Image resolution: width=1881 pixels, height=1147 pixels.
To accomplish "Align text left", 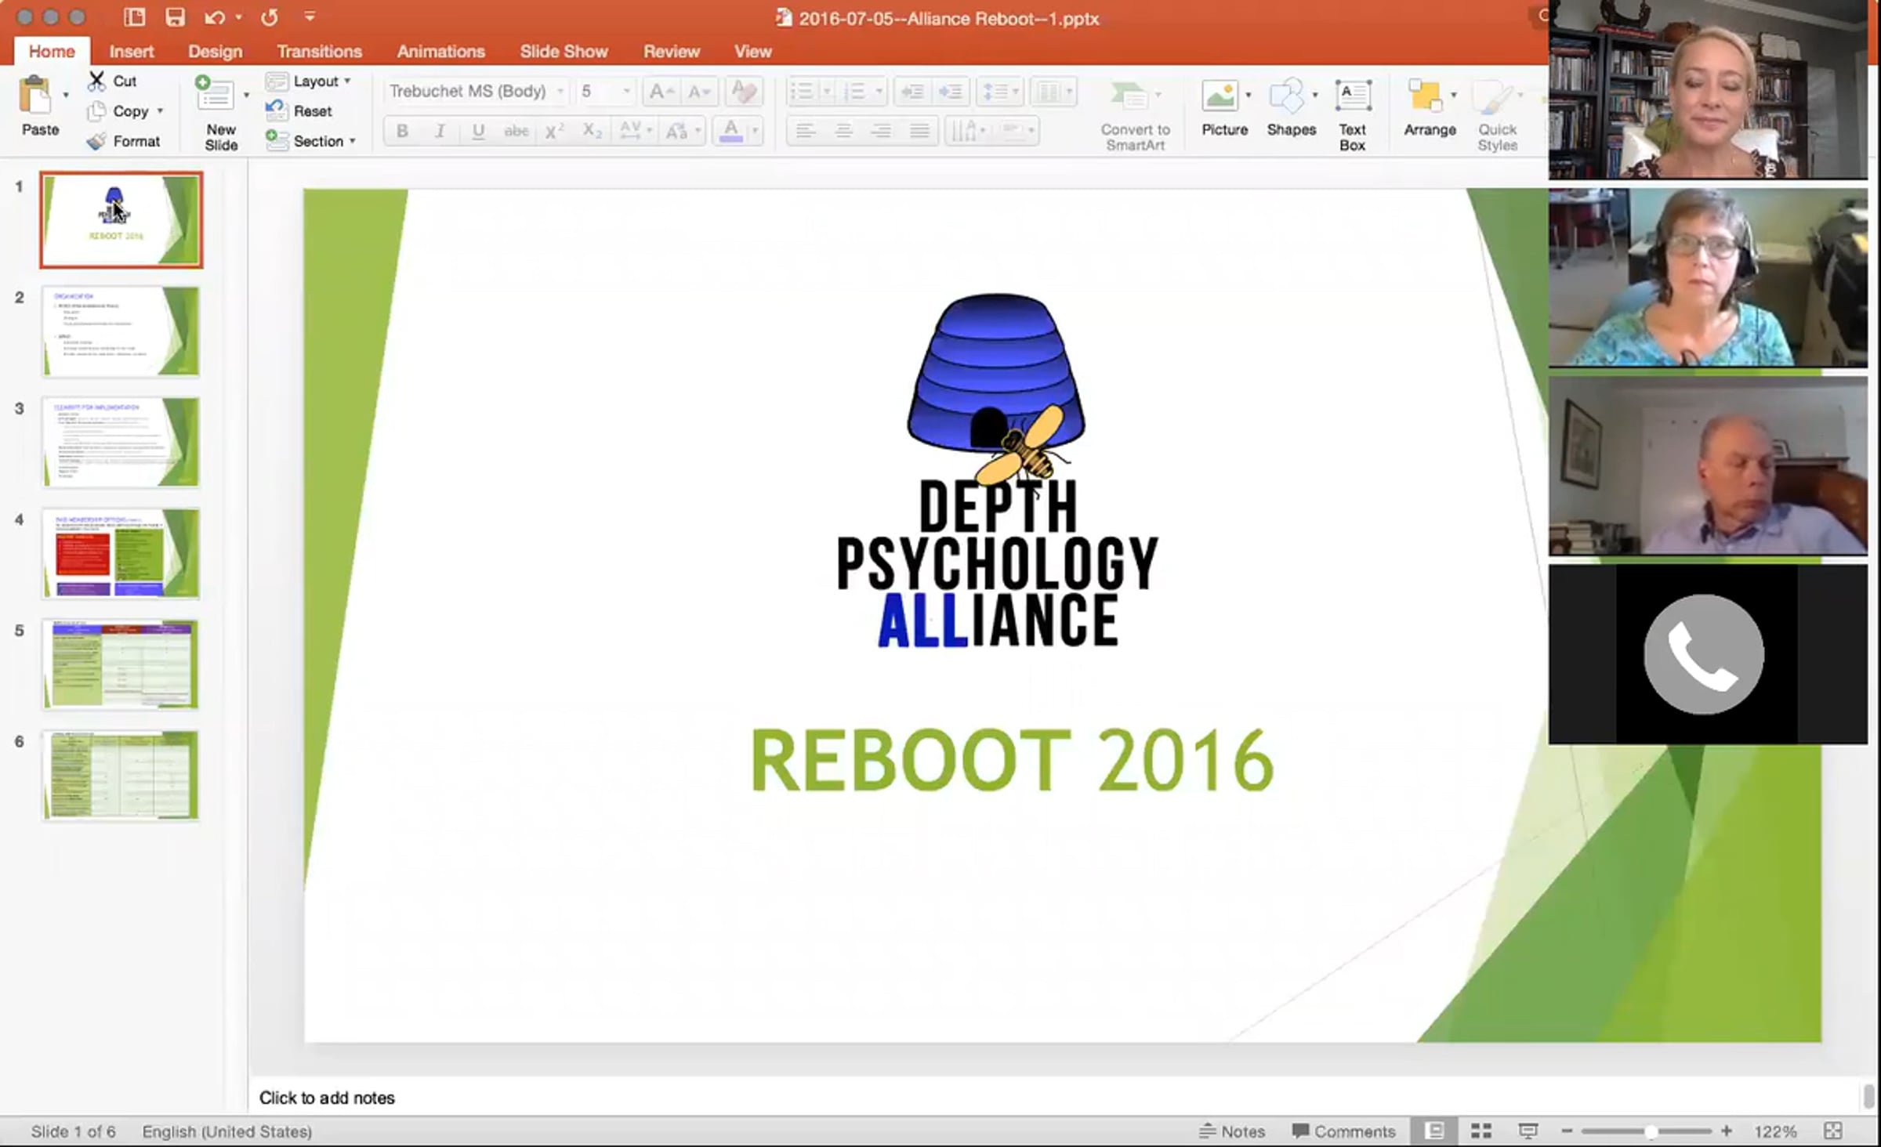I will pyautogui.click(x=805, y=131).
